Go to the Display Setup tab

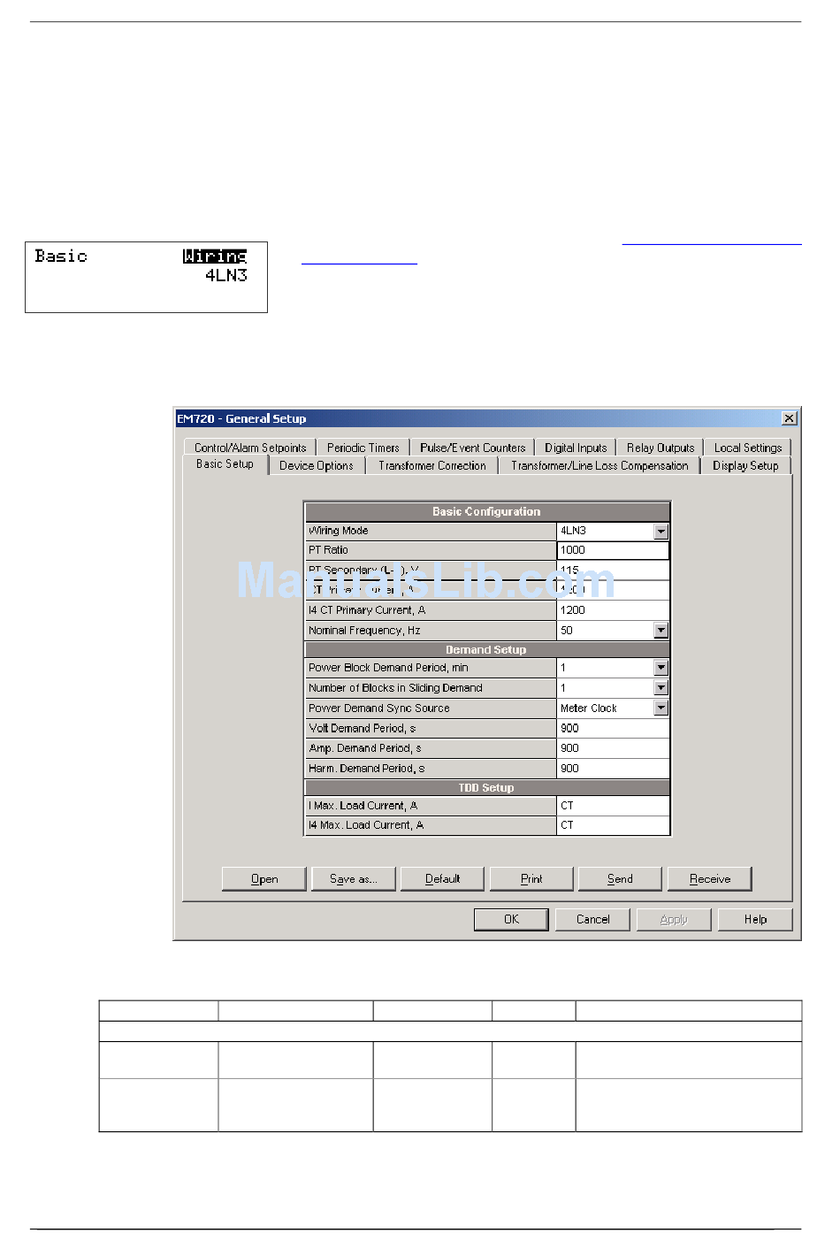tap(745, 465)
